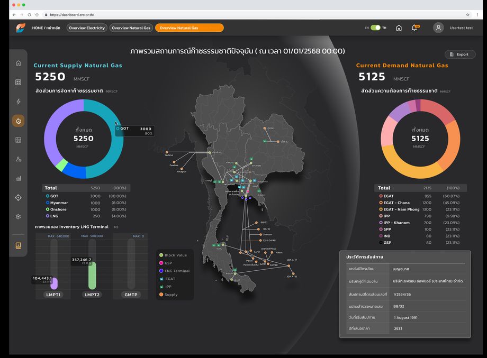This screenshot has width=487, height=358.
Task: Click the browser address bar URL
Action: (x=72, y=15)
